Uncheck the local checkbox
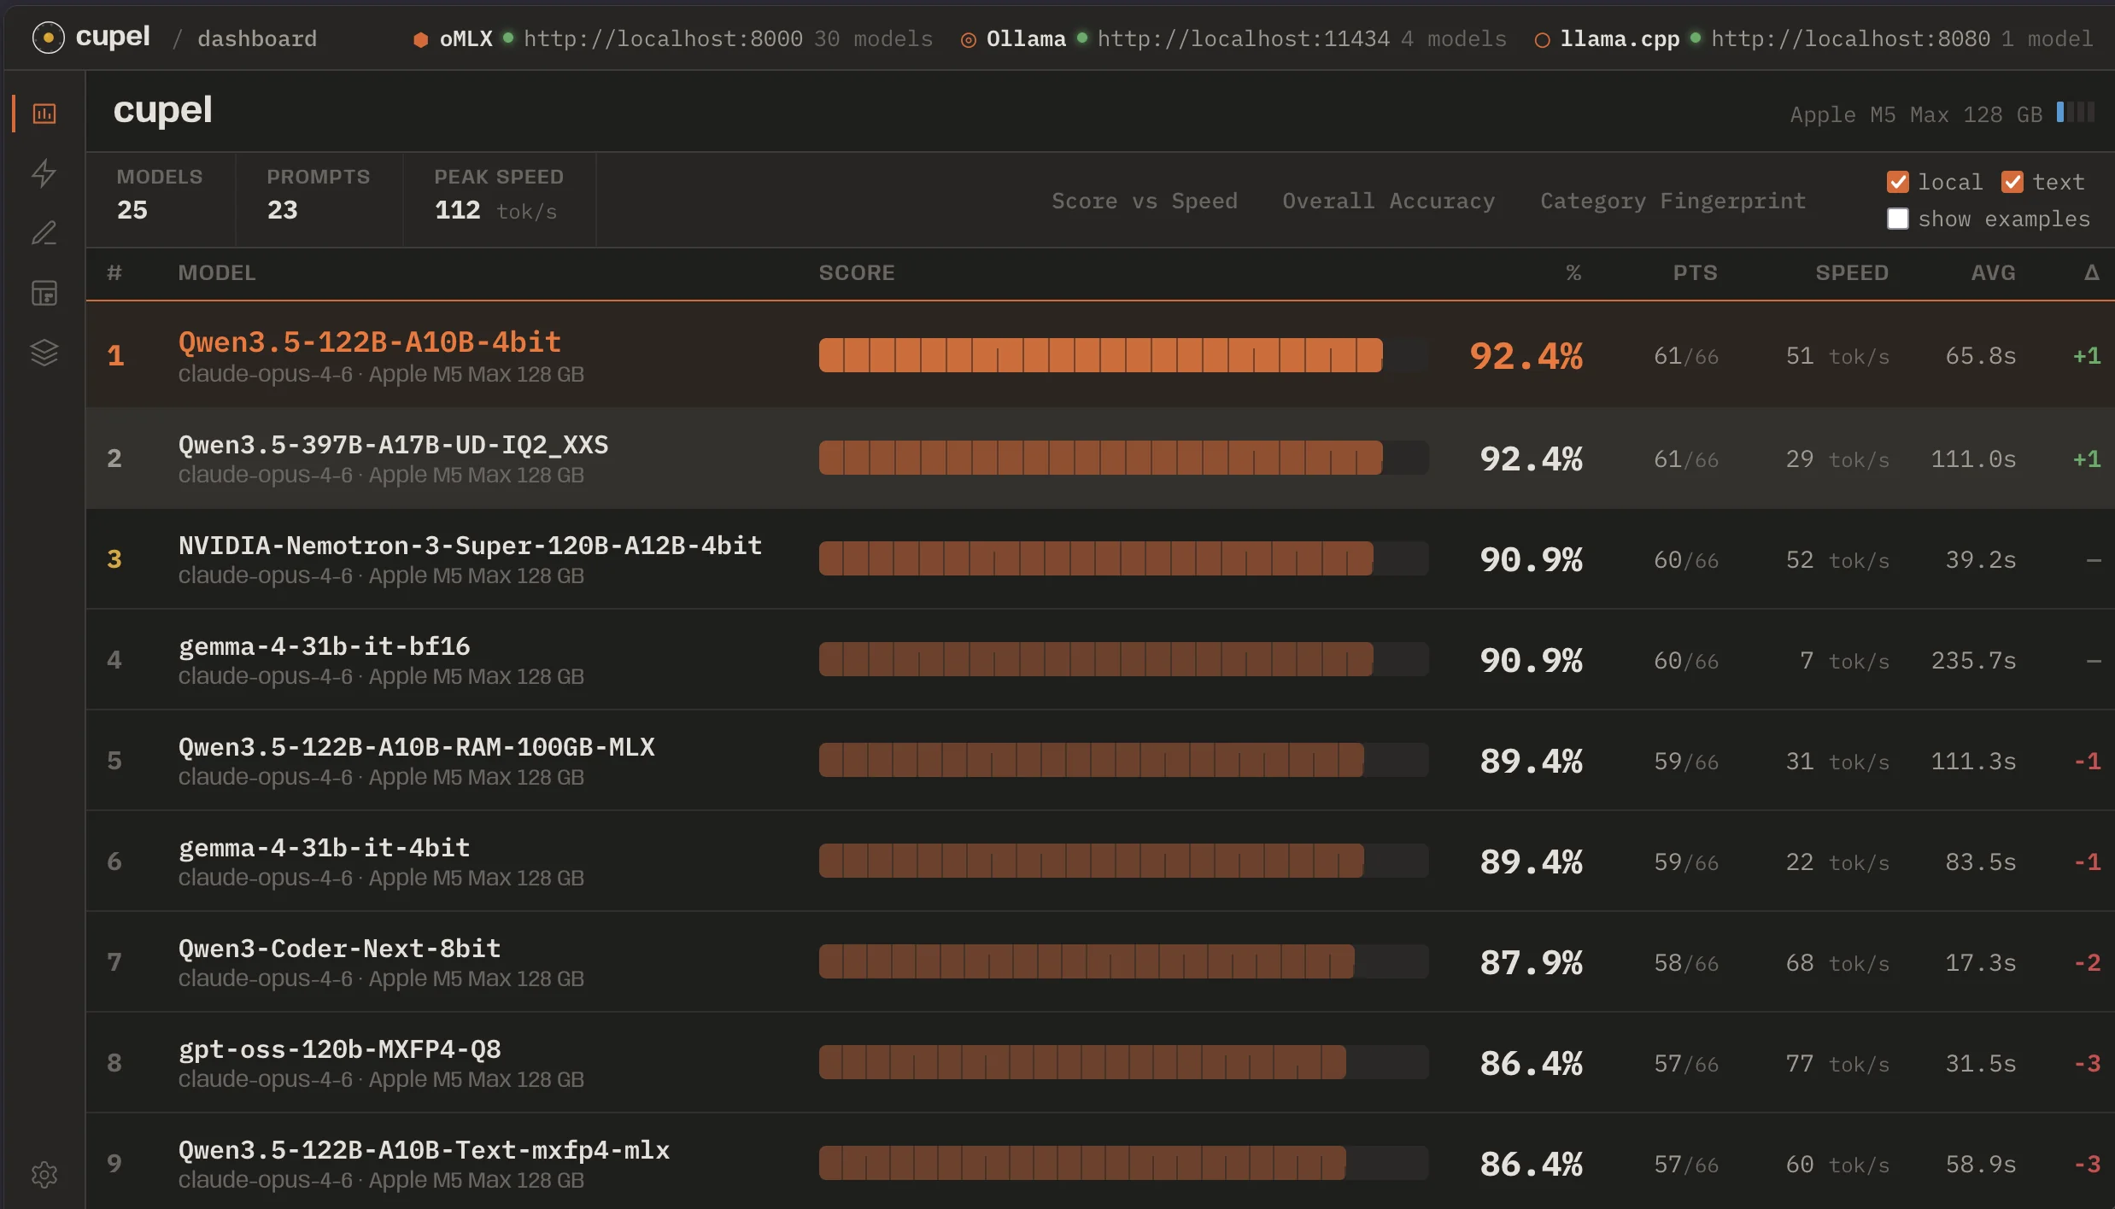 pos(1898,181)
